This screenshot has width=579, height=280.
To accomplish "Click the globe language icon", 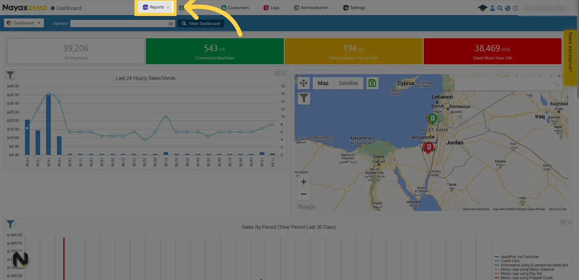I will (x=508, y=8).
